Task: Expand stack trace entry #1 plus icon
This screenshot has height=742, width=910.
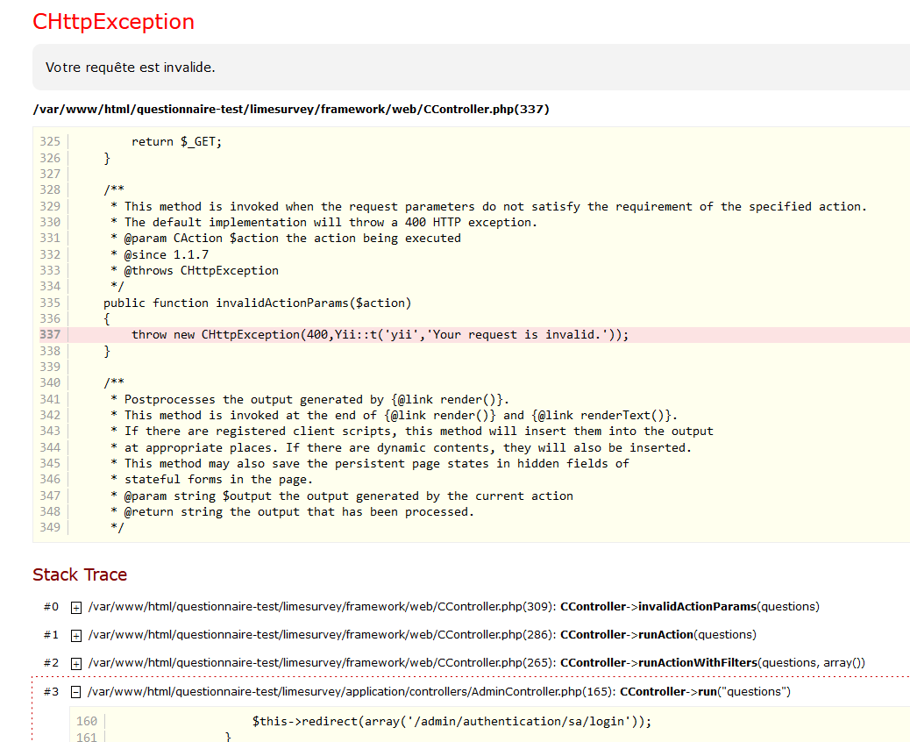Action: [x=76, y=635]
